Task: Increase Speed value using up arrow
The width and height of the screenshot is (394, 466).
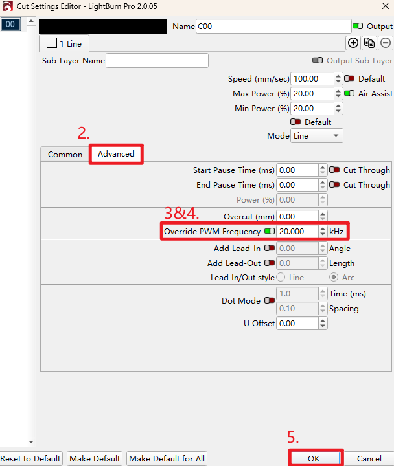Action: point(338,76)
